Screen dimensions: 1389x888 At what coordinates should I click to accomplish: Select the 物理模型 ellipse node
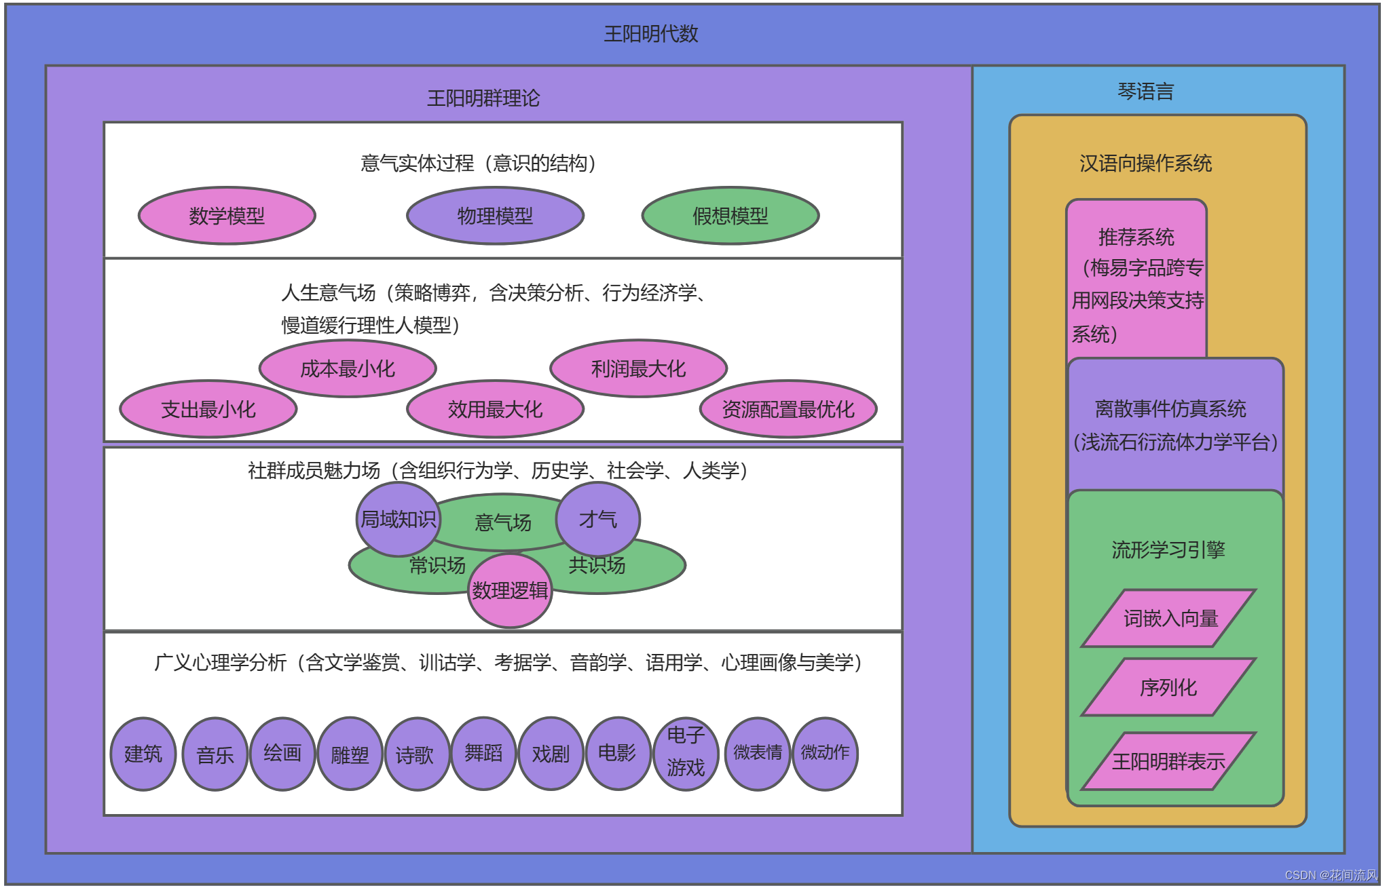point(495,216)
